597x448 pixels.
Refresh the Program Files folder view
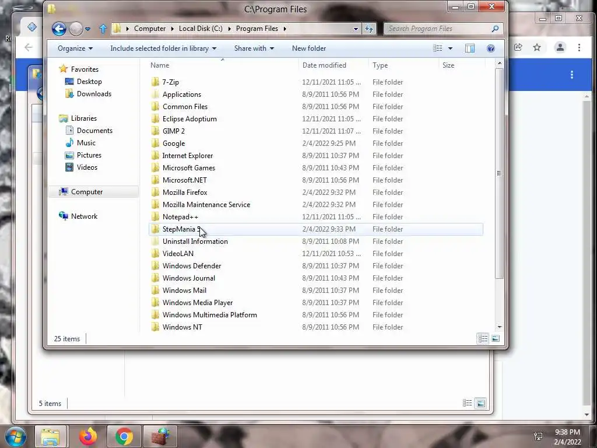(x=369, y=29)
